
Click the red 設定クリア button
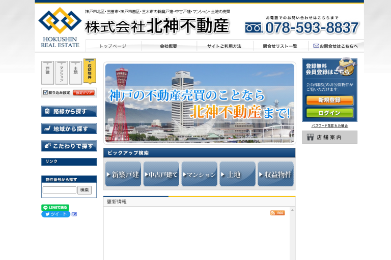coord(84,92)
